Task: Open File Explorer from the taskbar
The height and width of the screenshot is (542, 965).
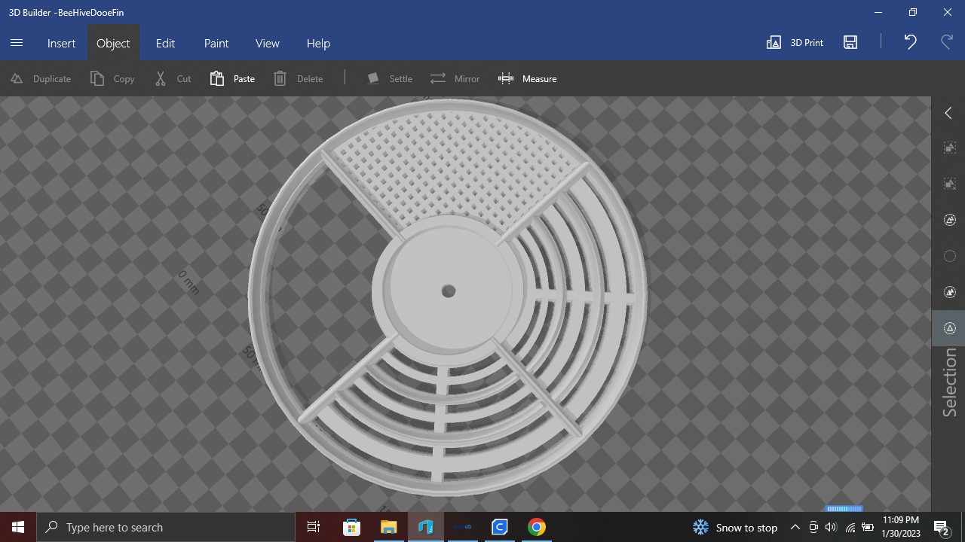Action: click(388, 527)
